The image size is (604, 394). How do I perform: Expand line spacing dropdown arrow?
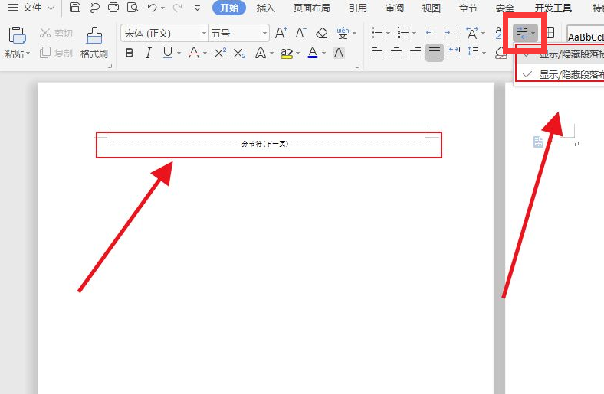[484, 53]
